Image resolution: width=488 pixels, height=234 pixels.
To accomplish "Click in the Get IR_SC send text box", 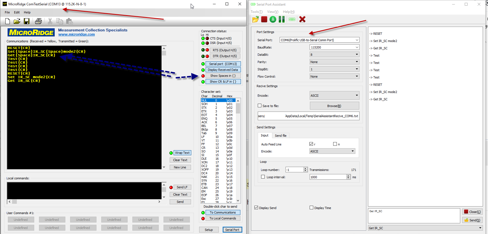I will [x=414, y=216].
